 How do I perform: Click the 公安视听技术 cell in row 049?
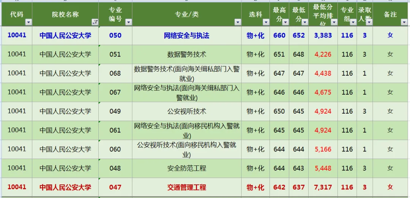pos(187,111)
